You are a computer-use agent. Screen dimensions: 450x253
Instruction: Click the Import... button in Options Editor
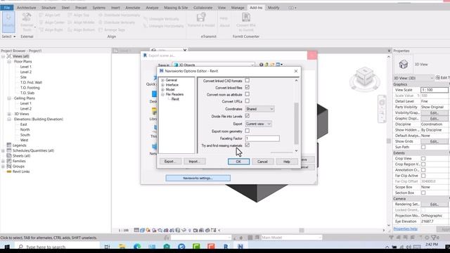[x=194, y=162]
